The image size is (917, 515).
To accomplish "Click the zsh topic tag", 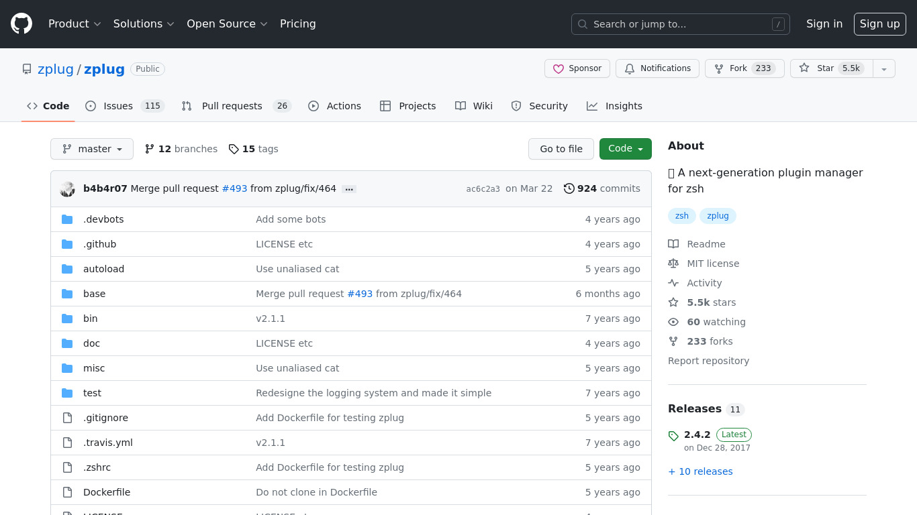I will 682,216.
